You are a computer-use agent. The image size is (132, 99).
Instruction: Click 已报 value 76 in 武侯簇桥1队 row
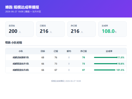pyautogui.click(x=56, y=58)
